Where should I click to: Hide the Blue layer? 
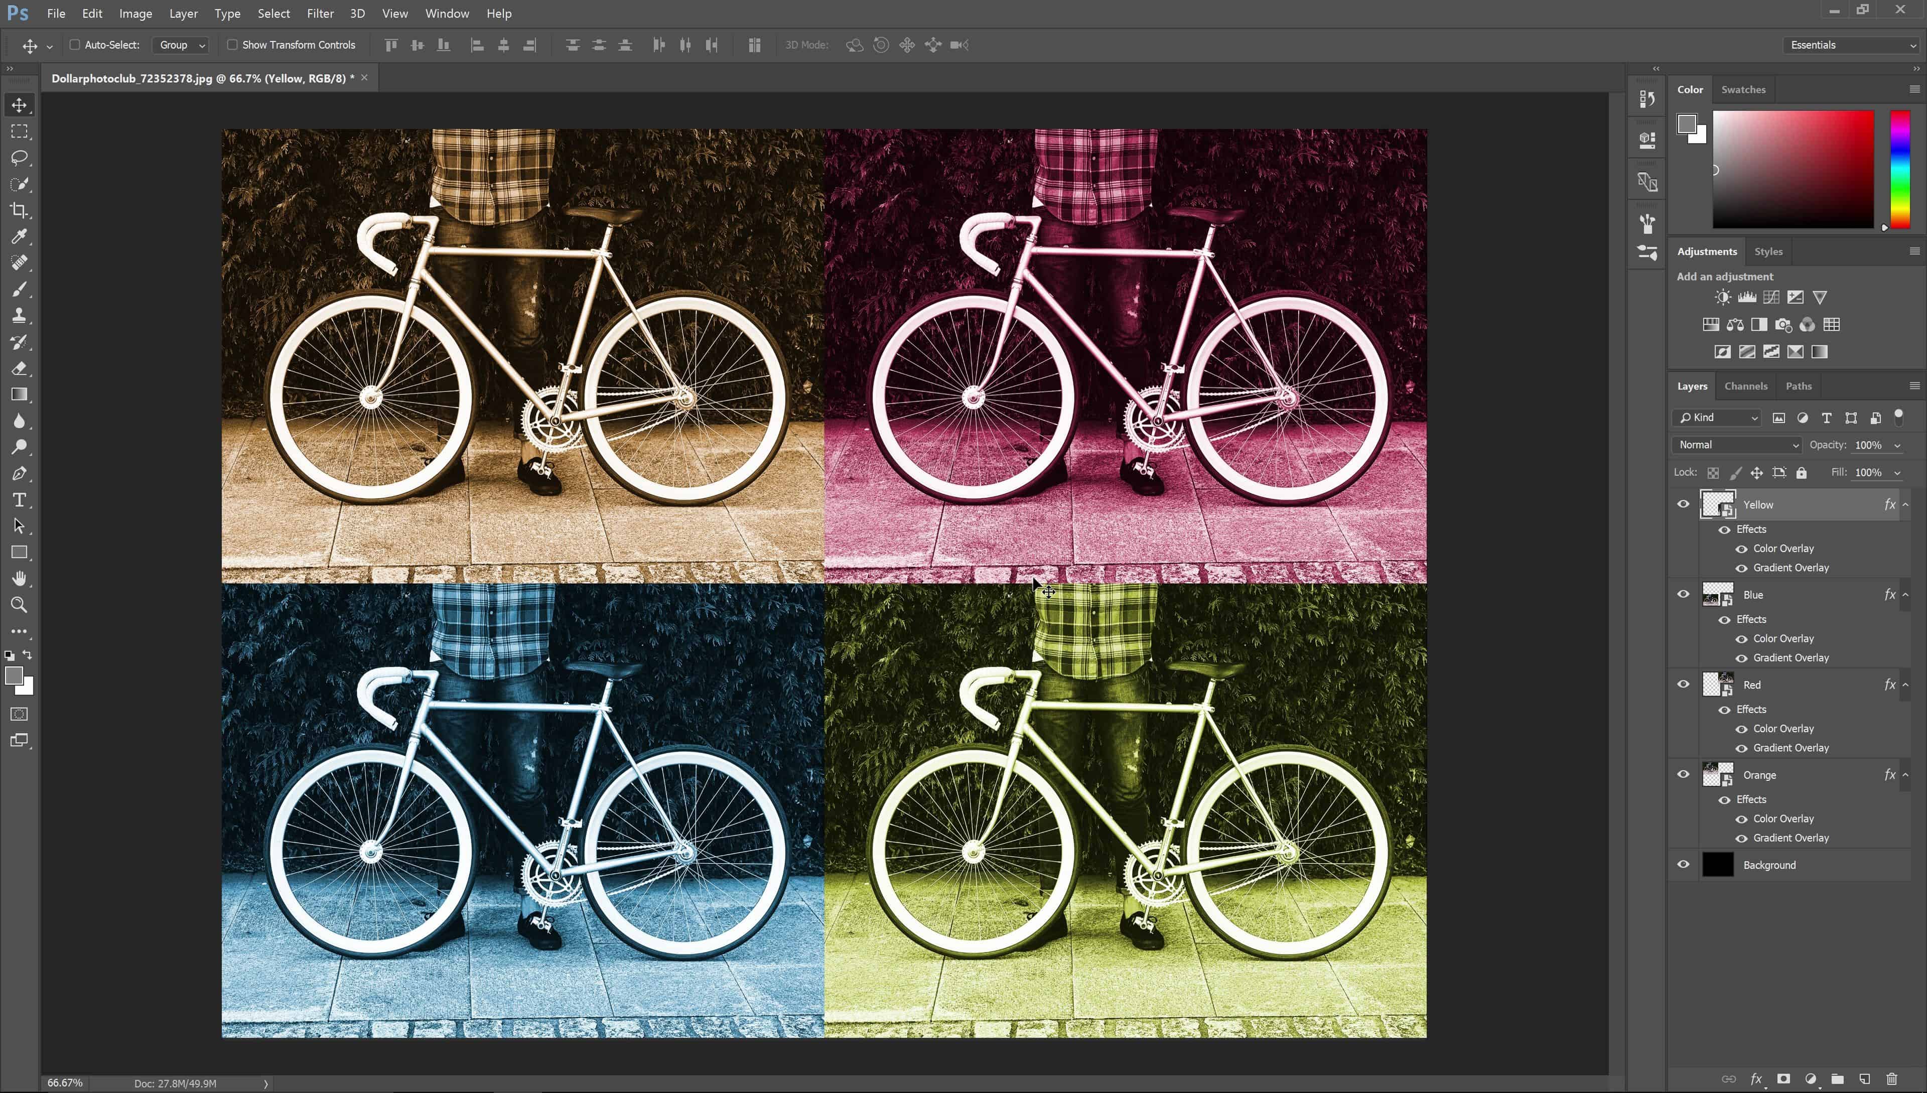[x=1683, y=595]
